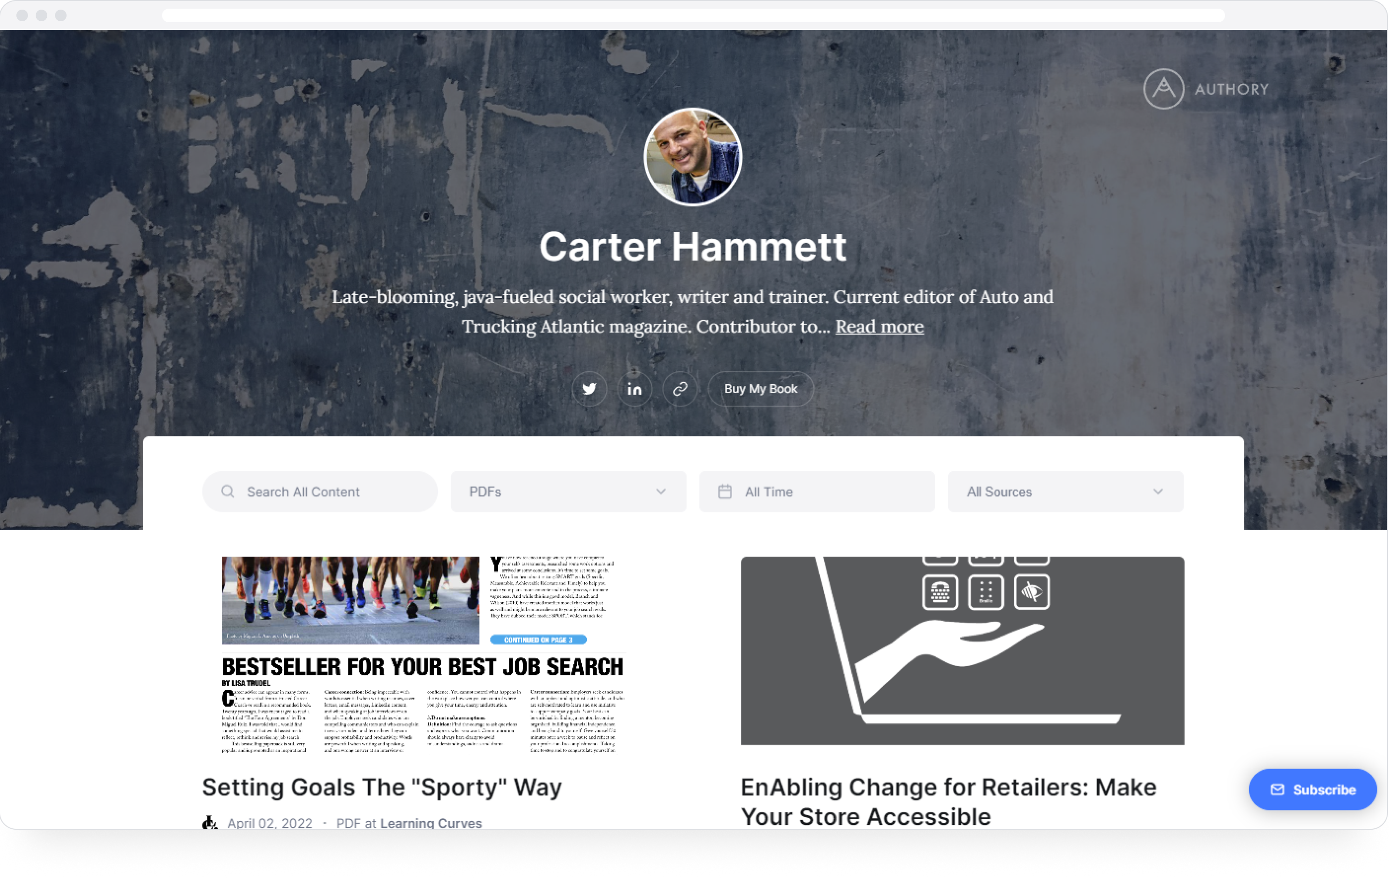Open the All Time date filter
1389x878 pixels.
[x=817, y=492]
